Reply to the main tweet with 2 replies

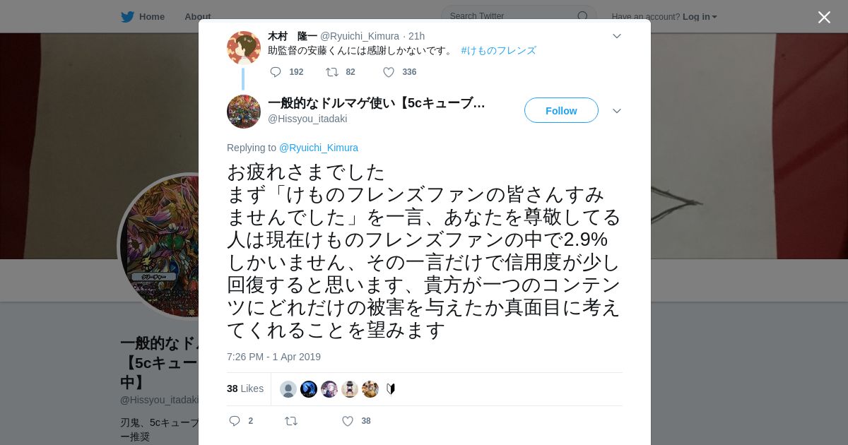pos(235,421)
